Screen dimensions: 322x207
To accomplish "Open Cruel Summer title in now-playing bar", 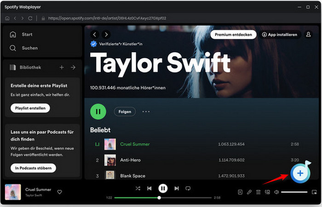I will pyautogui.click(x=38, y=190).
